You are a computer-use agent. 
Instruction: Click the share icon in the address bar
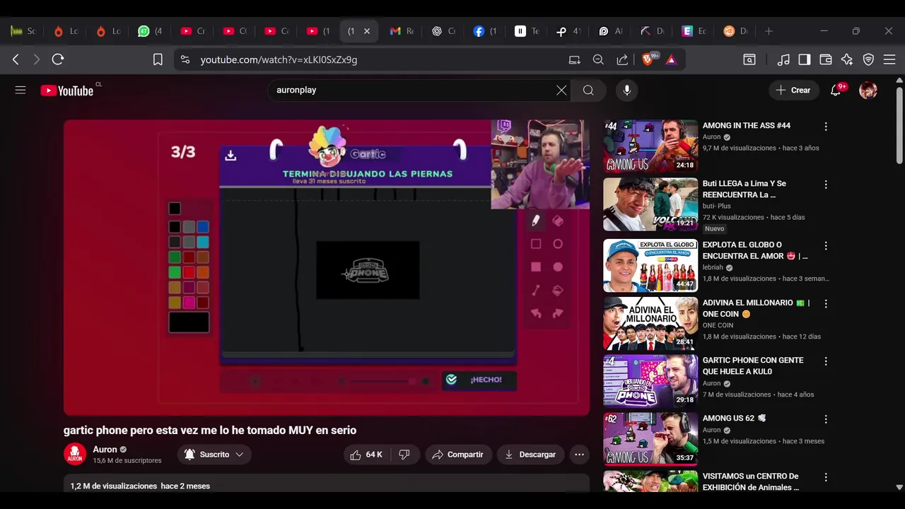point(622,59)
